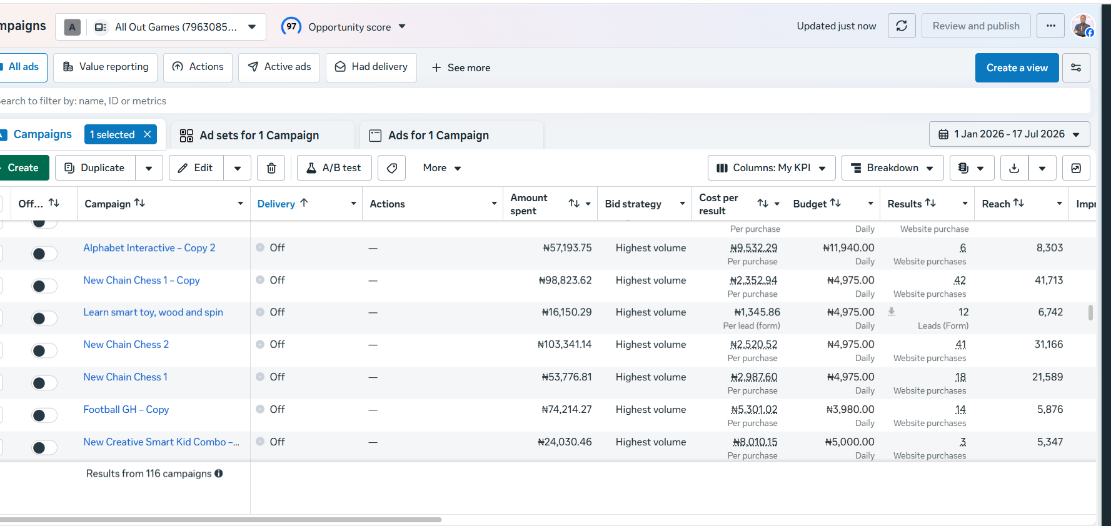Expand export options arrow

[1042, 168]
